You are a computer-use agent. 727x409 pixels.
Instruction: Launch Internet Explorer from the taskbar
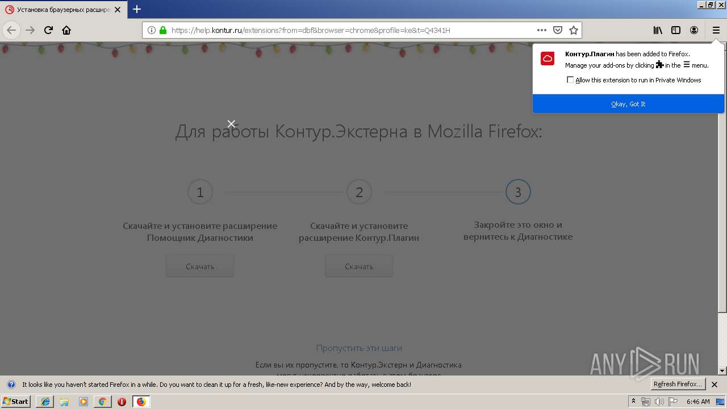pos(45,402)
